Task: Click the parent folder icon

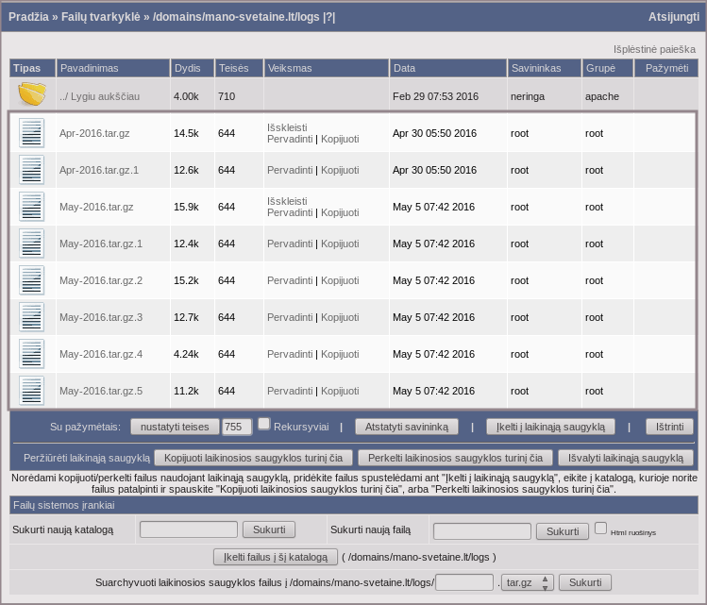Action: coord(32,95)
